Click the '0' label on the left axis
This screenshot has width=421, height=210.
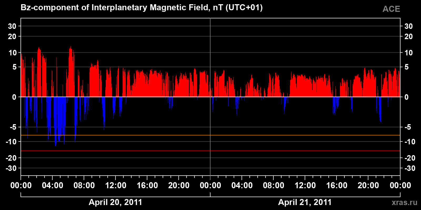[x=14, y=97]
